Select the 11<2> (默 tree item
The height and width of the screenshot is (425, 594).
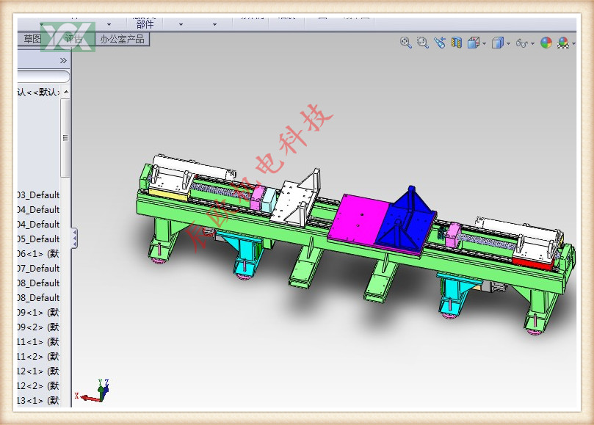click(x=39, y=357)
